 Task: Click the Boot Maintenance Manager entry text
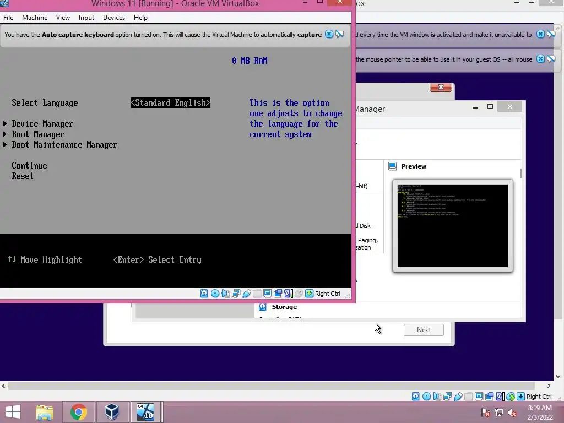[64, 145]
